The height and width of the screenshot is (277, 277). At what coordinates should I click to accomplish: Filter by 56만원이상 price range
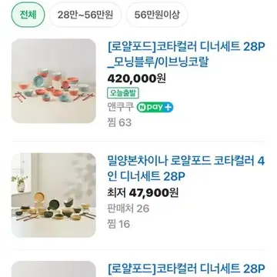pos(157,15)
